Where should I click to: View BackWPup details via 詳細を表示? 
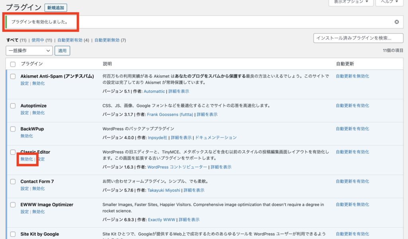pos(181,137)
